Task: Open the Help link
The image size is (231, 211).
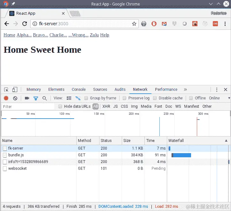Action: click(104, 35)
